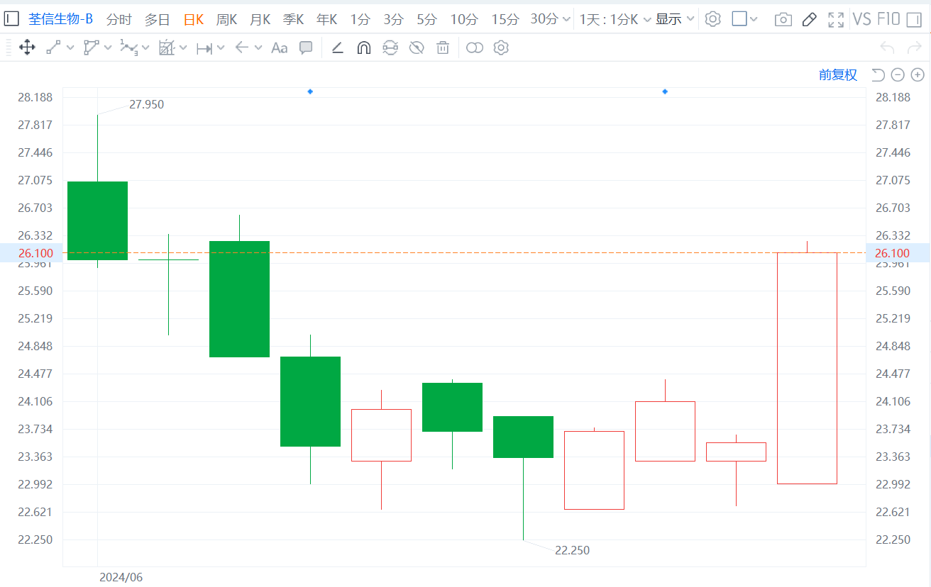Open the 显示 display dropdown
The height and width of the screenshot is (587, 931).
675,20
